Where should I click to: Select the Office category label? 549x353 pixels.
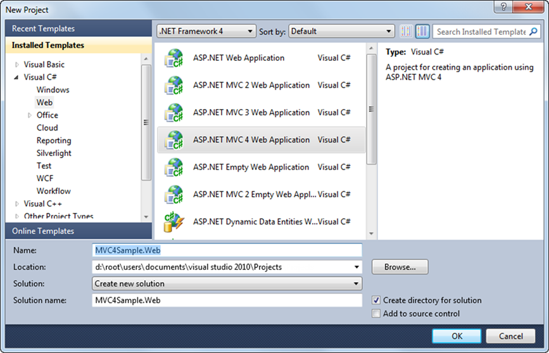pos(47,115)
